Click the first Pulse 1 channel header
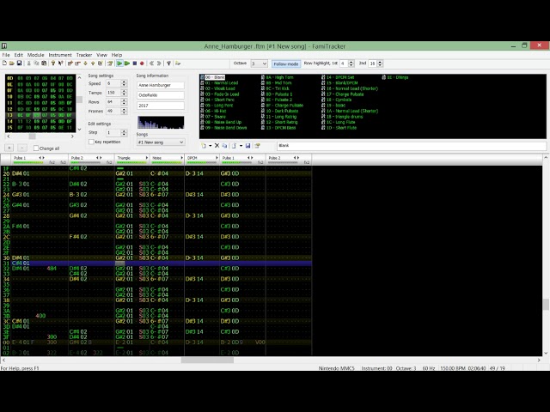This screenshot has width=550, height=412. point(40,160)
